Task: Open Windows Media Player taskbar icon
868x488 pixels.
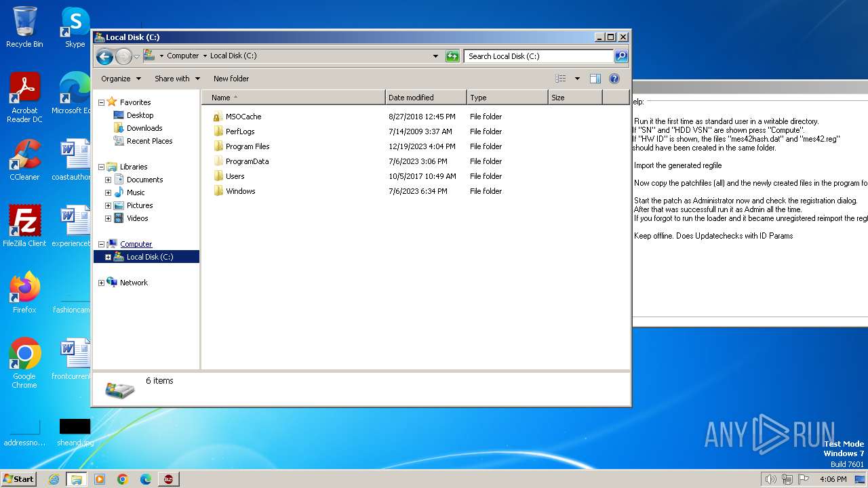Action: [x=100, y=479]
